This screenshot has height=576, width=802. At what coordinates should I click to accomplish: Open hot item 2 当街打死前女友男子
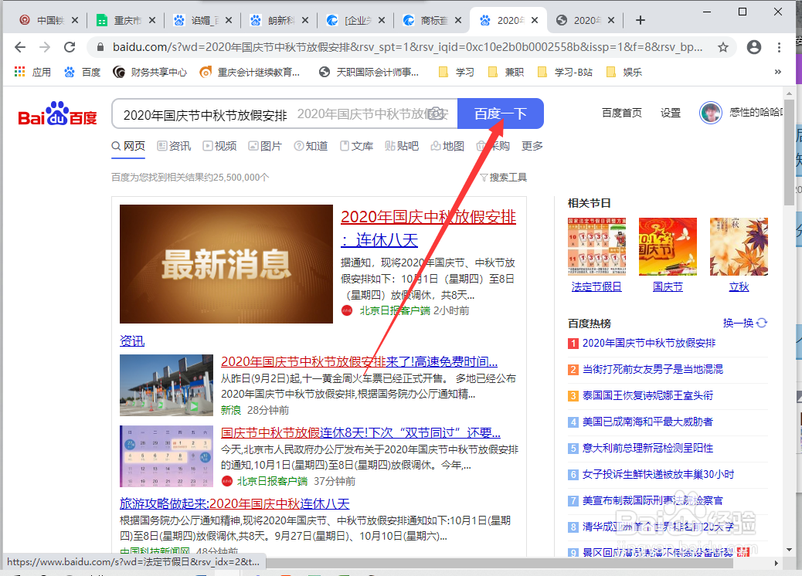pos(653,369)
